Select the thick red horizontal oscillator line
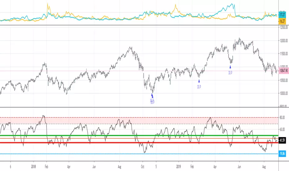 click(x=139, y=142)
